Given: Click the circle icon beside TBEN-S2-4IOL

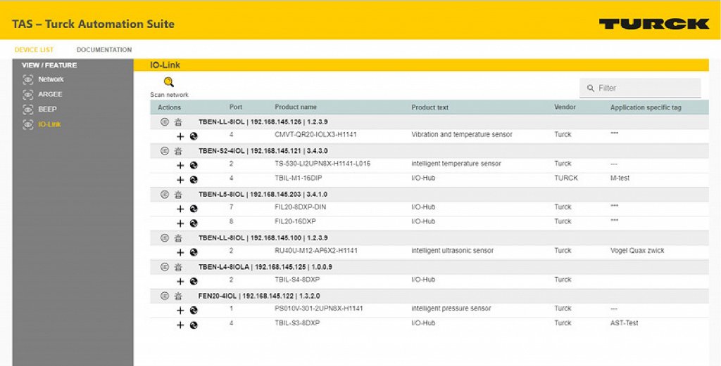Looking at the screenshot, I should (x=165, y=150).
